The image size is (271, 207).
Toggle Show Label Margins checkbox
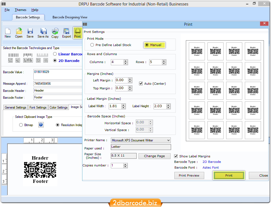176,156
